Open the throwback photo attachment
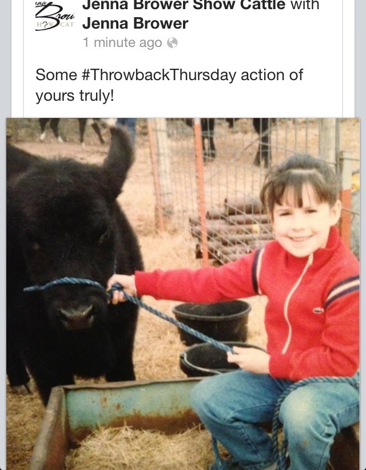 (x=183, y=294)
